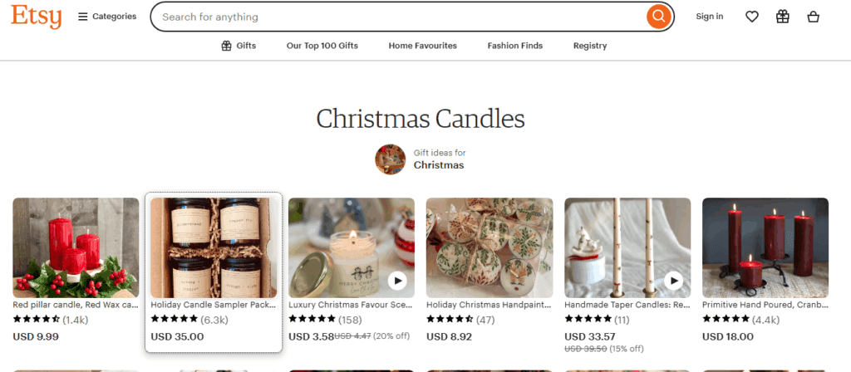Play the Luxury Christmas Favour candle video
The width and height of the screenshot is (851, 372).
point(397,281)
